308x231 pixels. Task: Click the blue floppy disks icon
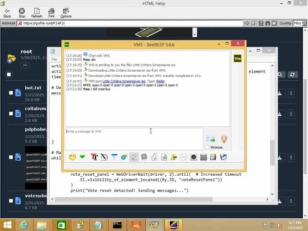pos(223,157)
